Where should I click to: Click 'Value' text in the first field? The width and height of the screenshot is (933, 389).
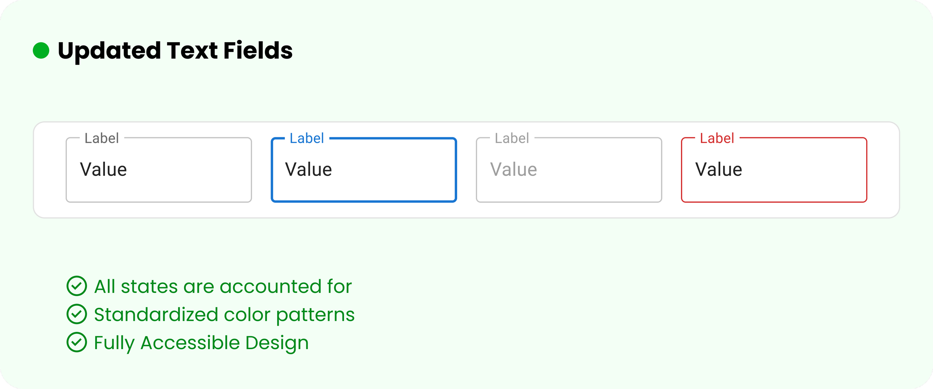pyautogui.click(x=103, y=169)
